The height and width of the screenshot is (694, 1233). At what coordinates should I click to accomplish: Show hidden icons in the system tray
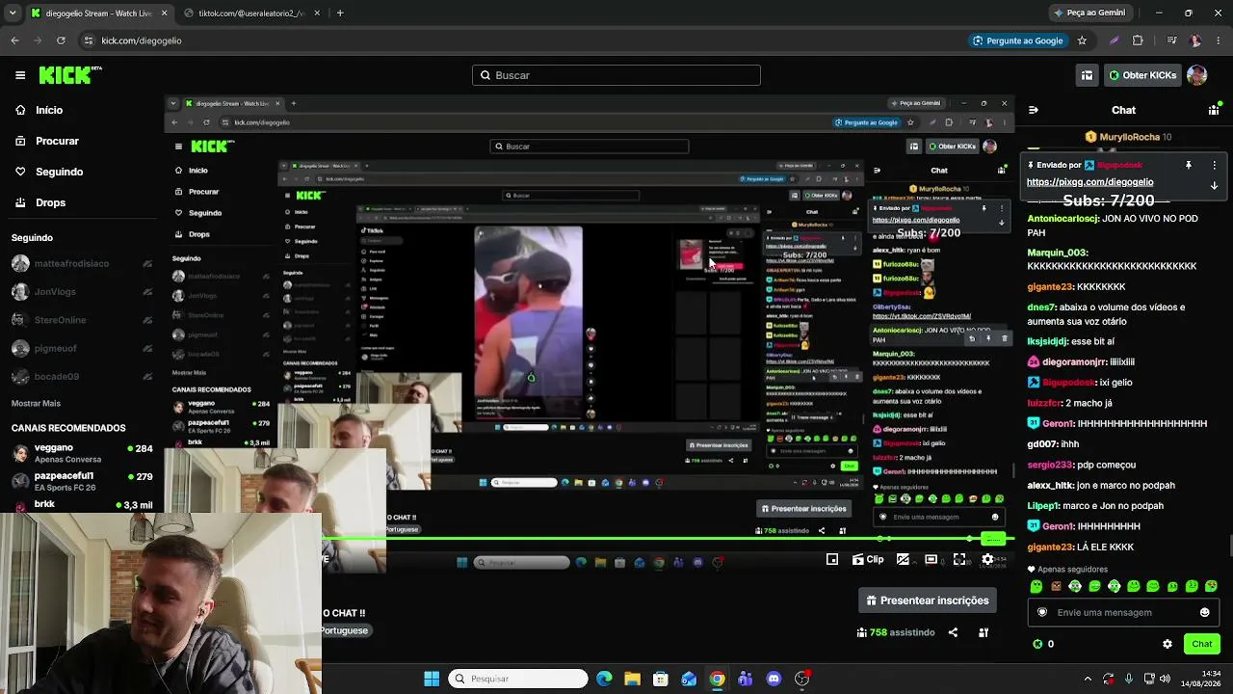[1088, 679]
